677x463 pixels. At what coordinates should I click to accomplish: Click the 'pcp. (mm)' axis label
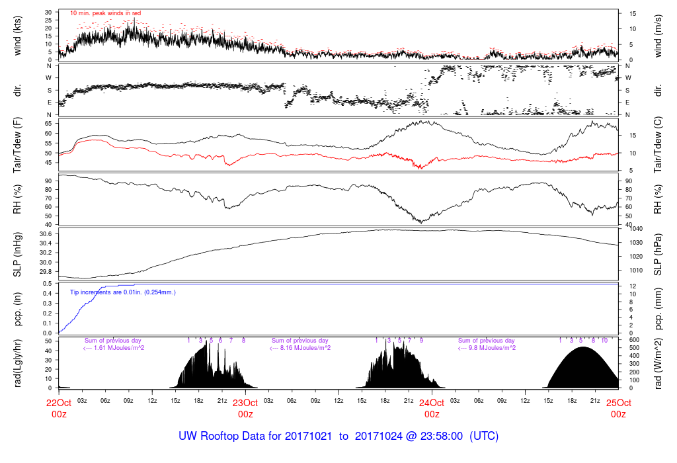coord(659,310)
